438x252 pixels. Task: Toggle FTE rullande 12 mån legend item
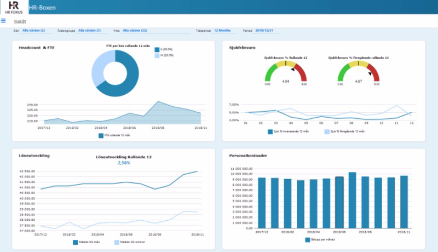(x=114, y=135)
